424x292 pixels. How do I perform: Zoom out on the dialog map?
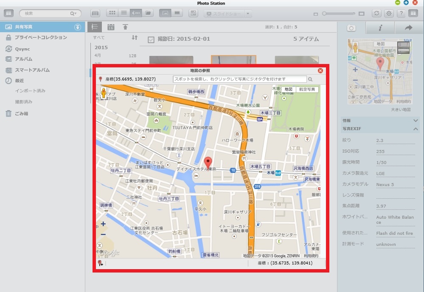pos(103,234)
